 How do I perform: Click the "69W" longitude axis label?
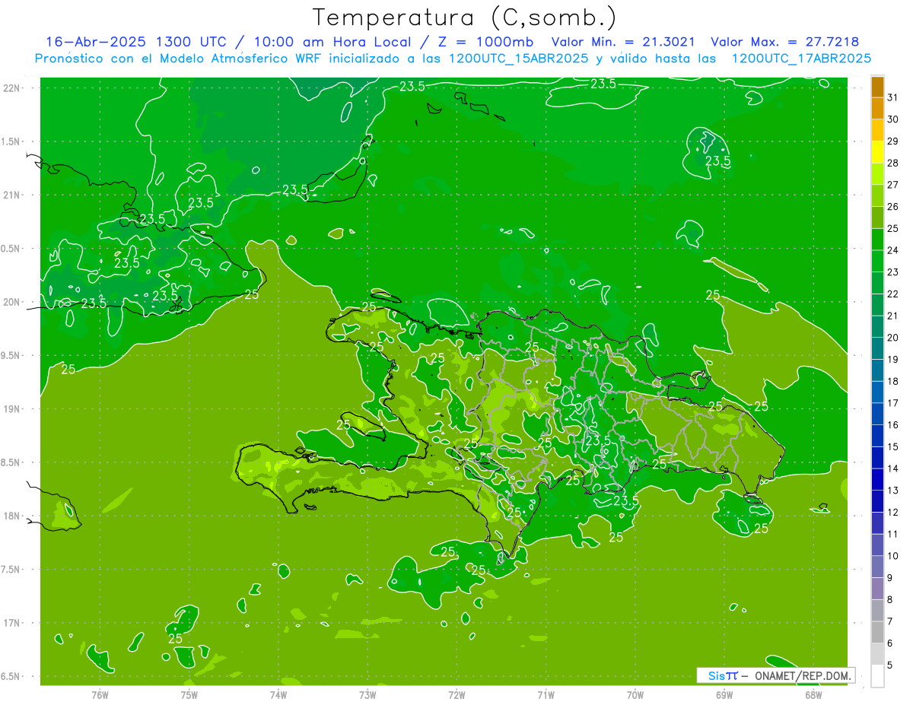(x=724, y=695)
